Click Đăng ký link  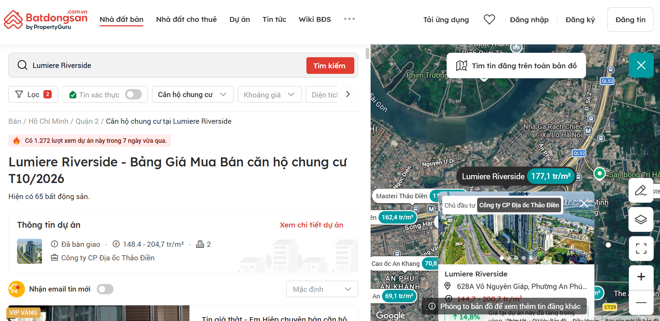coord(580,20)
